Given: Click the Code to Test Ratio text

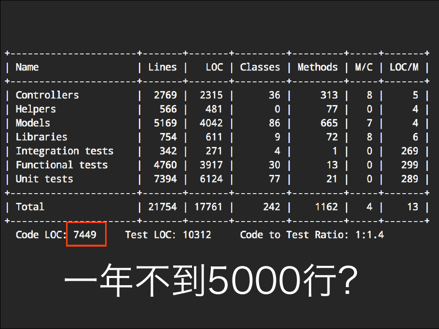Looking at the screenshot, I should tap(312, 235).
